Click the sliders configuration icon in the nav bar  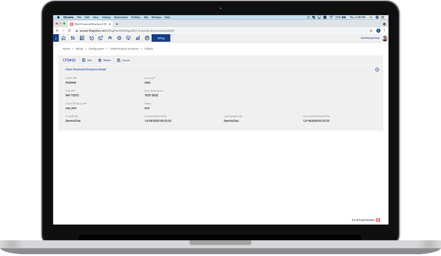point(73,38)
